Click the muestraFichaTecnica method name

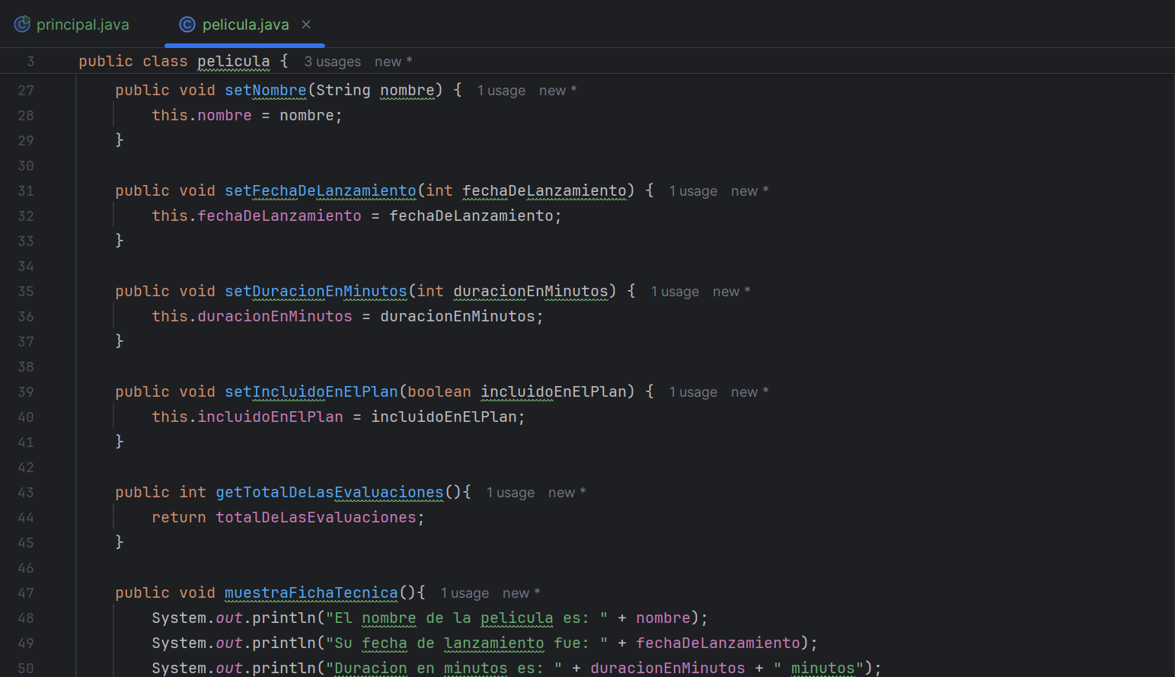click(x=311, y=592)
